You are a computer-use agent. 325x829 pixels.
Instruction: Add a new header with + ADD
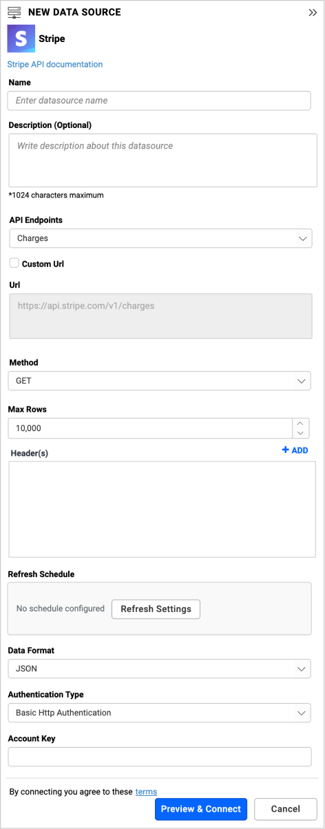(295, 450)
